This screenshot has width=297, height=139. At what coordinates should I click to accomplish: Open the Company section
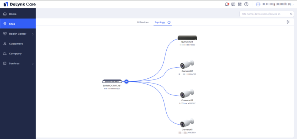point(18,54)
